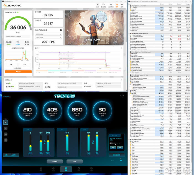Toggle the link icon between GPU and BOOST sliders
194x175 pixels.
(x=45, y=142)
